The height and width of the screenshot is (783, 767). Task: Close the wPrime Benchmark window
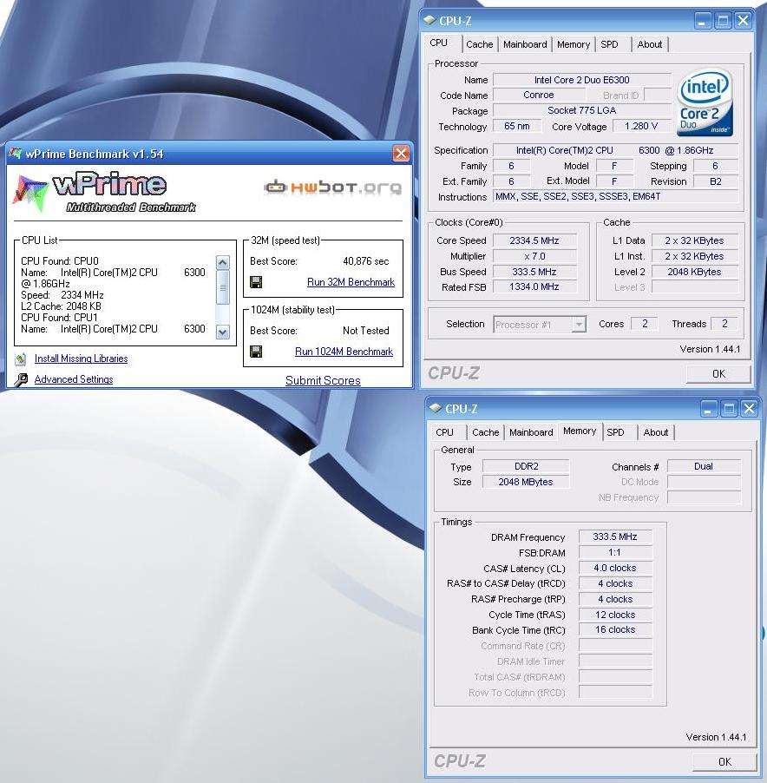click(401, 154)
